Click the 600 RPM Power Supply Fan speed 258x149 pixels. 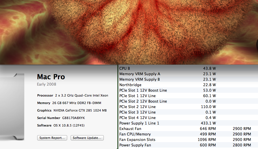pyautogui.click(x=208, y=145)
